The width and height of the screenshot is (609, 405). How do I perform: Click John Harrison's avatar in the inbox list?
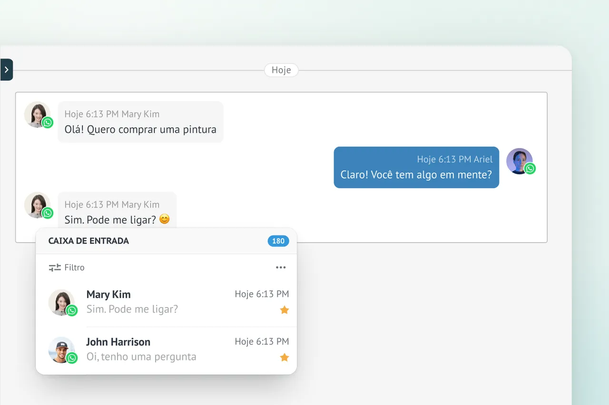click(x=61, y=350)
